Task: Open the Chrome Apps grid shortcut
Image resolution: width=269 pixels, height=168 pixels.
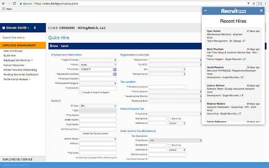Action: (x=4, y=8)
